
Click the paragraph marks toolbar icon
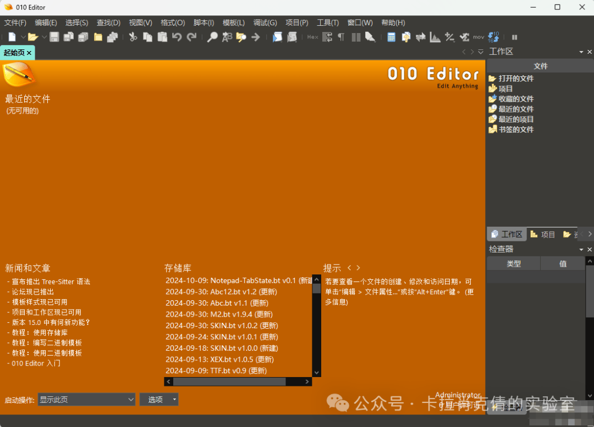click(x=342, y=37)
